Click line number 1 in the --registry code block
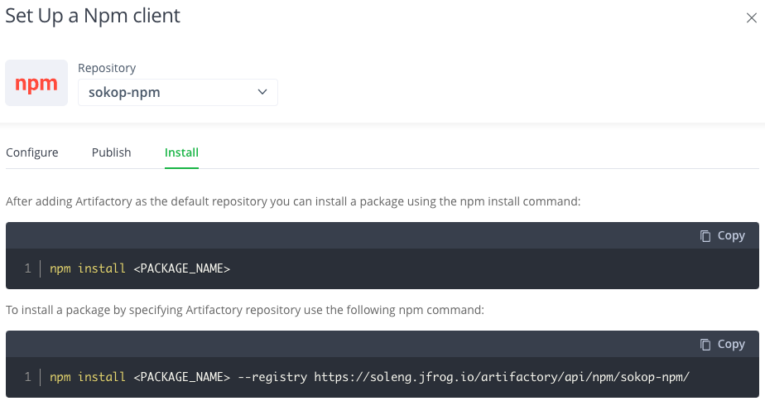 (28, 377)
